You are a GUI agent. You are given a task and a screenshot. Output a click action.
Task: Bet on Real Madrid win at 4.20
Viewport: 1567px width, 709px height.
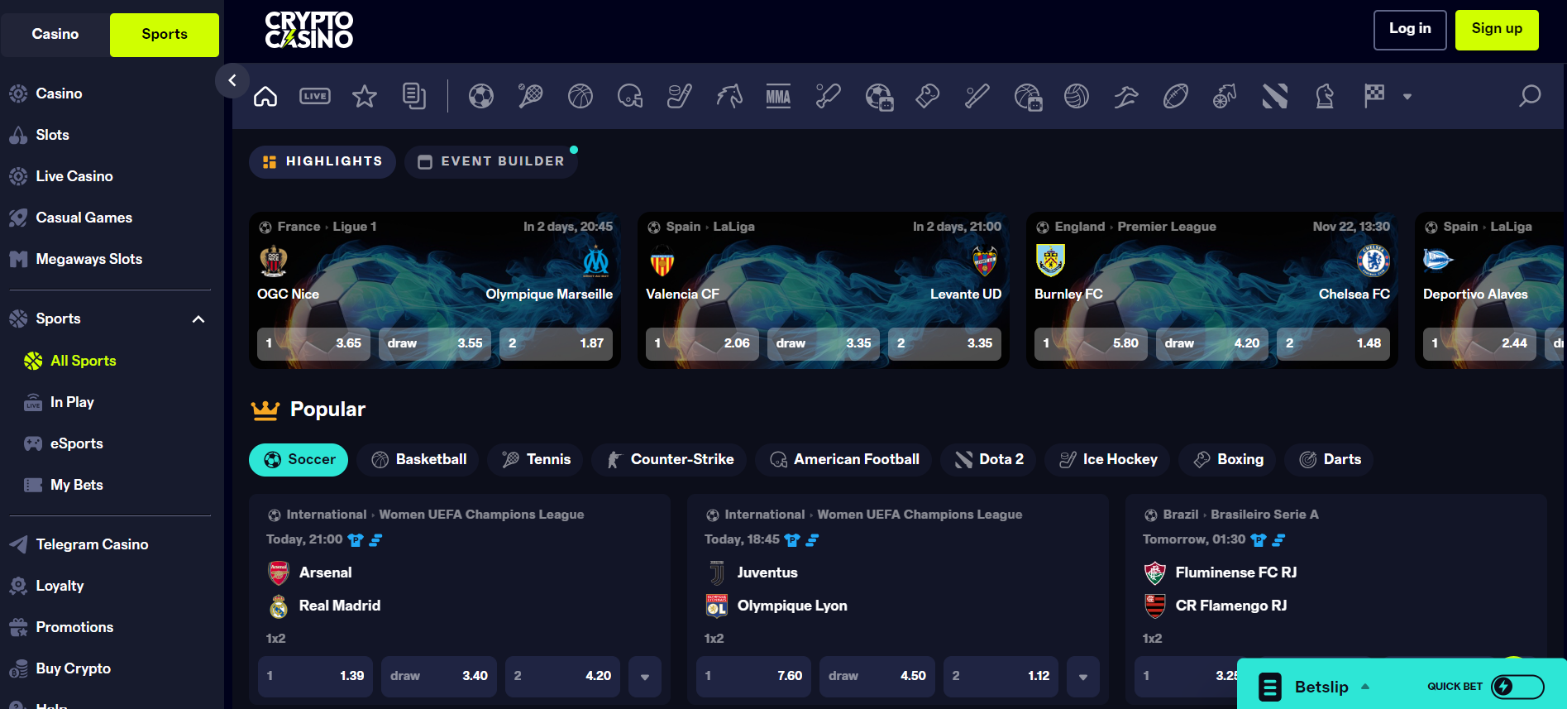(563, 676)
